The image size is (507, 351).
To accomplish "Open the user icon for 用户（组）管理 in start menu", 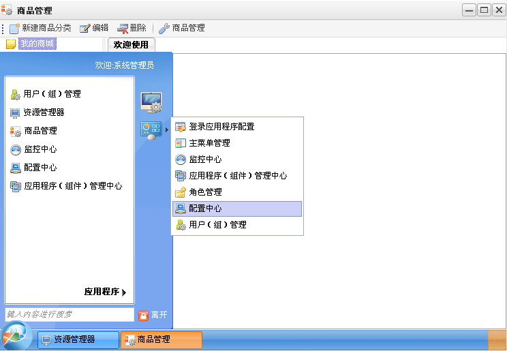I will coord(16,95).
